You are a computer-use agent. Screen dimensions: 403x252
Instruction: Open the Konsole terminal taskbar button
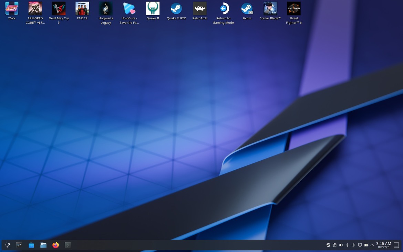tap(68, 245)
